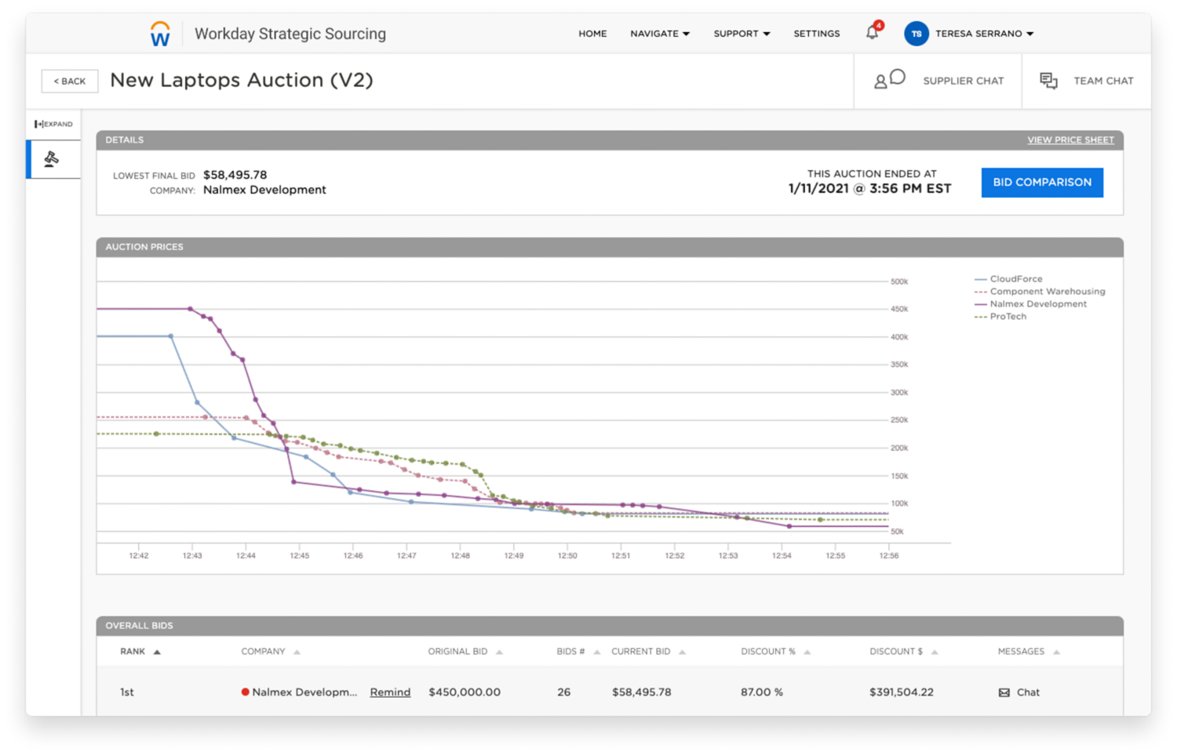The image size is (1177, 755).
Task: Click the team chat bubbles icon
Action: click(x=1048, y=80)
